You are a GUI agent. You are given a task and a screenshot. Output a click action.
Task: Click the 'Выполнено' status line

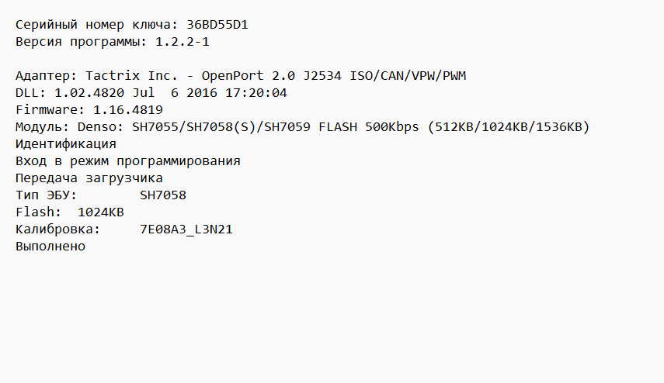point(50,247)
